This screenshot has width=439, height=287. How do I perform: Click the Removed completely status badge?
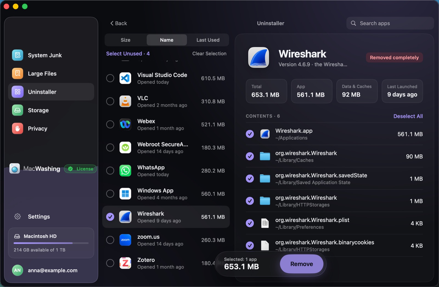tap(394, 58)
